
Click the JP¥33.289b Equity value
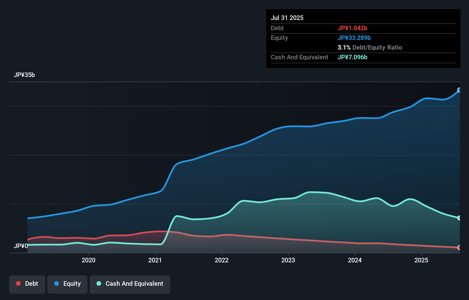tap(354, 38)
